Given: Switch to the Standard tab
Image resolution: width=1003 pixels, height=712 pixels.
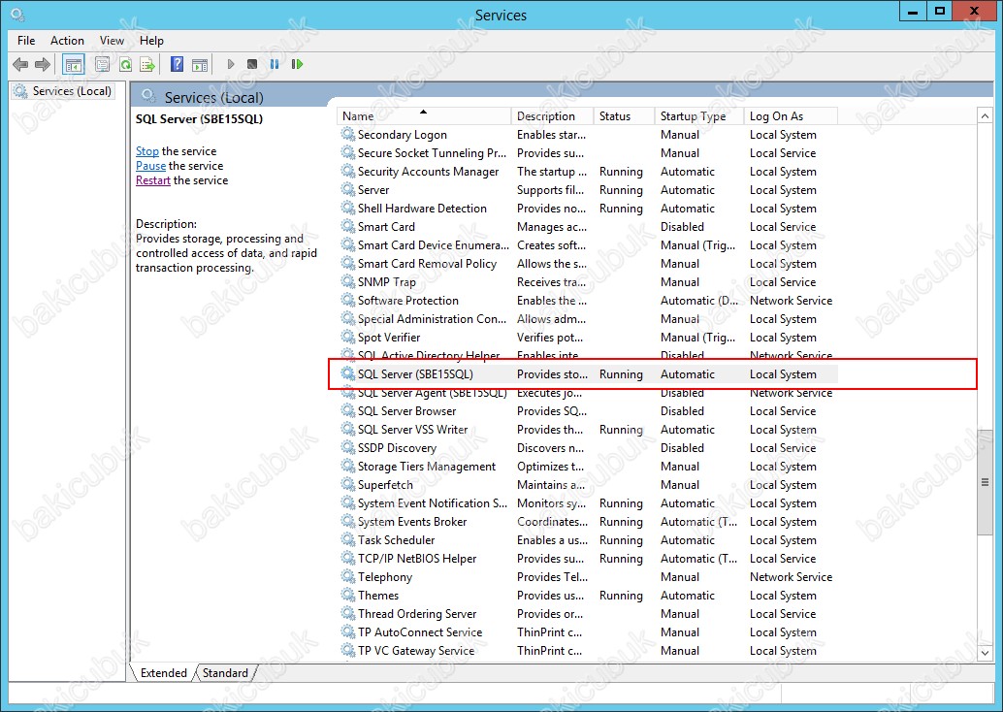Looking at the screenshot, I should tap(225, 673).
